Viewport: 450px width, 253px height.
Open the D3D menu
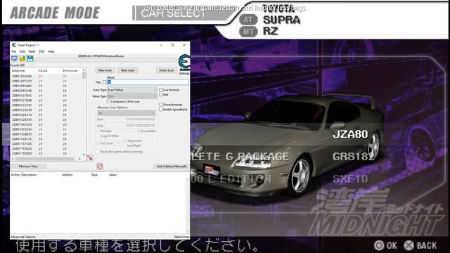point(41,51)
